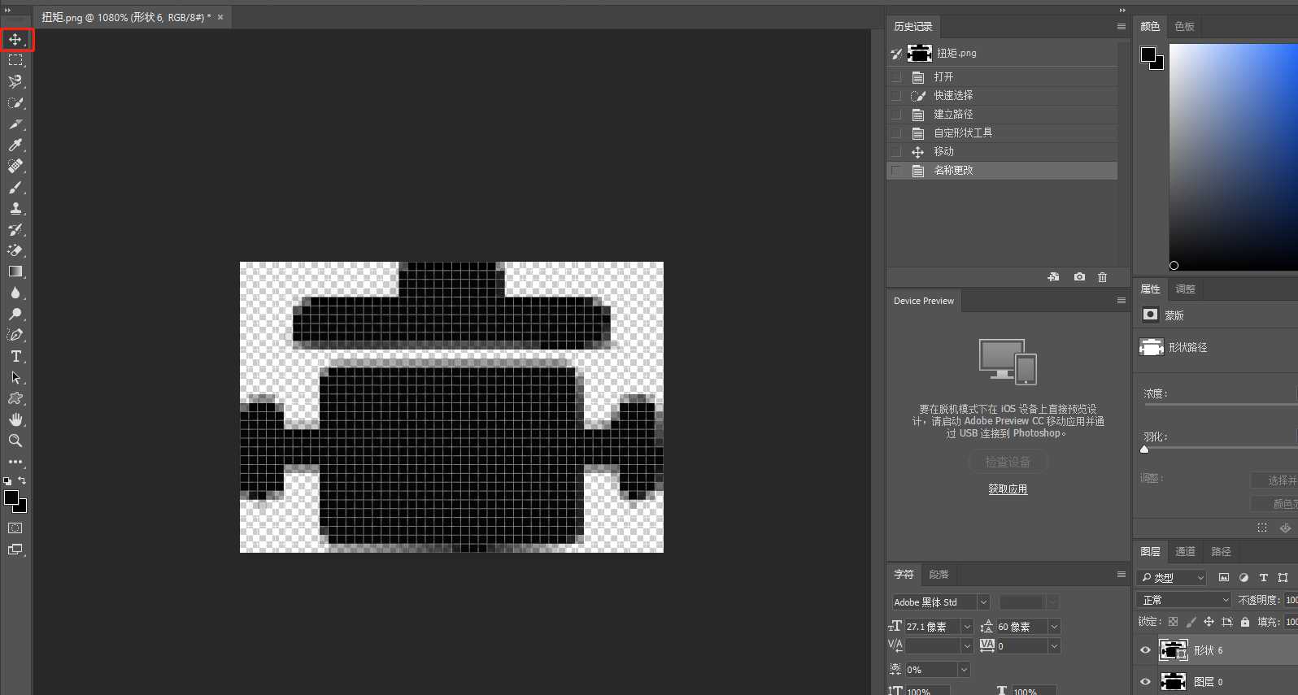Screen dimensions: 1298x695
Task: Toggle history brush source for 打开 state
Action: (x=896, y=77)
